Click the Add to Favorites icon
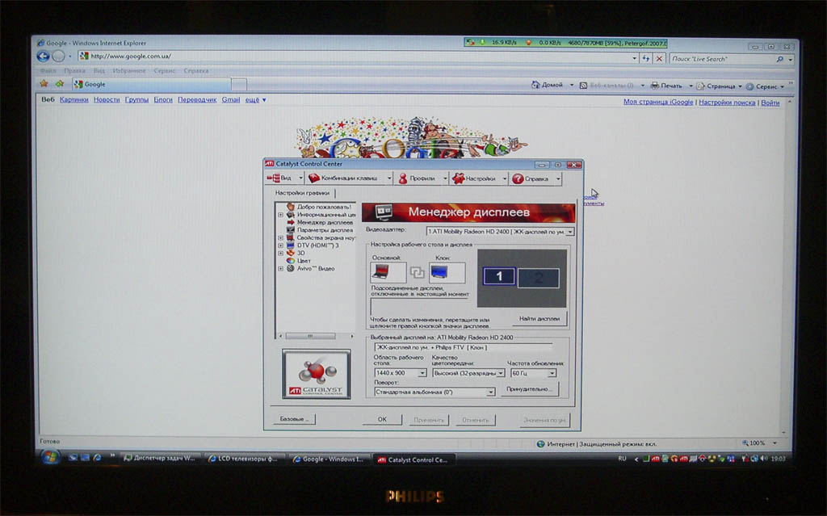Image resolution: width=827 pixels, height=516 pixels. 60,83
